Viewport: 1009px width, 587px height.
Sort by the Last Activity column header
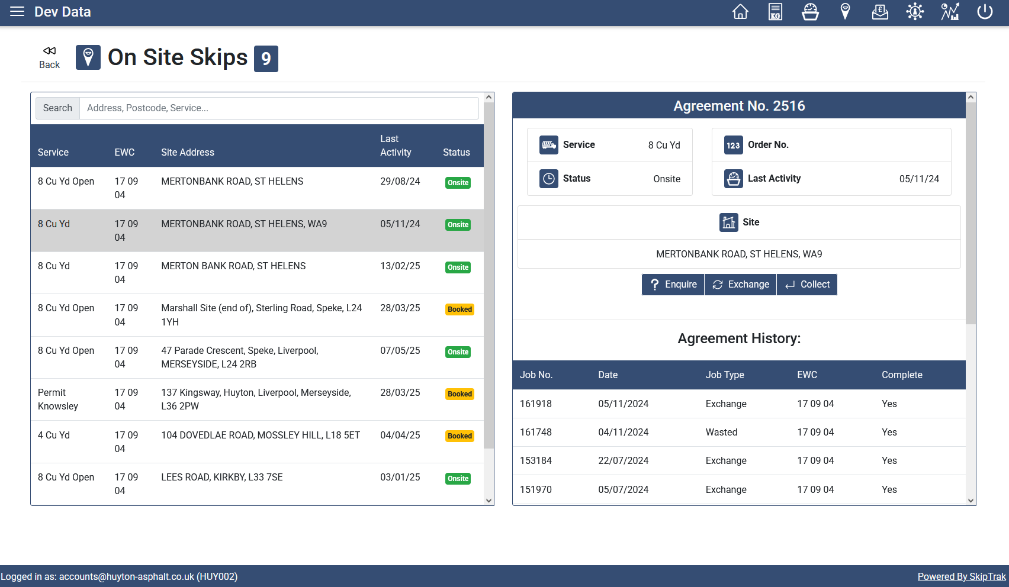point(396,146)
